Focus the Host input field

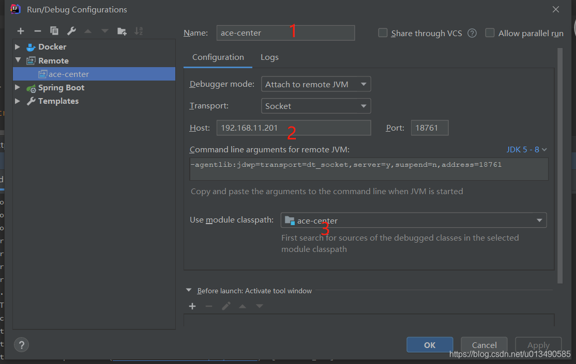click(294, 128)
